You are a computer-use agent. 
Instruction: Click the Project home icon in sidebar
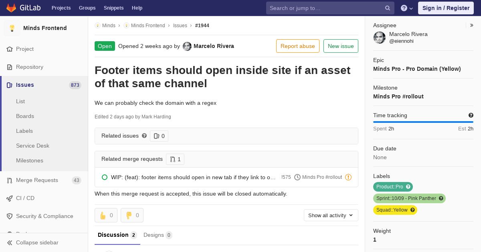[x=10, y=49]
